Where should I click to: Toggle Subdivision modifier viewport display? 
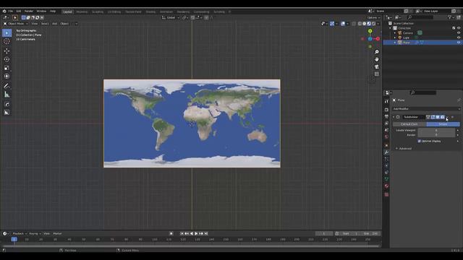[x=438, y=117]
